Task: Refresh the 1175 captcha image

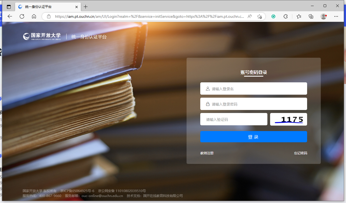Action: coord(288,119)
